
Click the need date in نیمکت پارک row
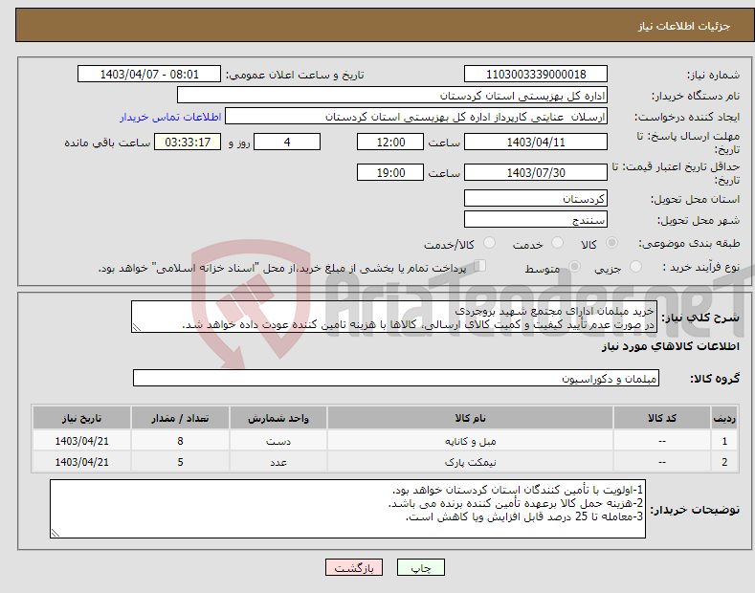(x=82, y=462)
